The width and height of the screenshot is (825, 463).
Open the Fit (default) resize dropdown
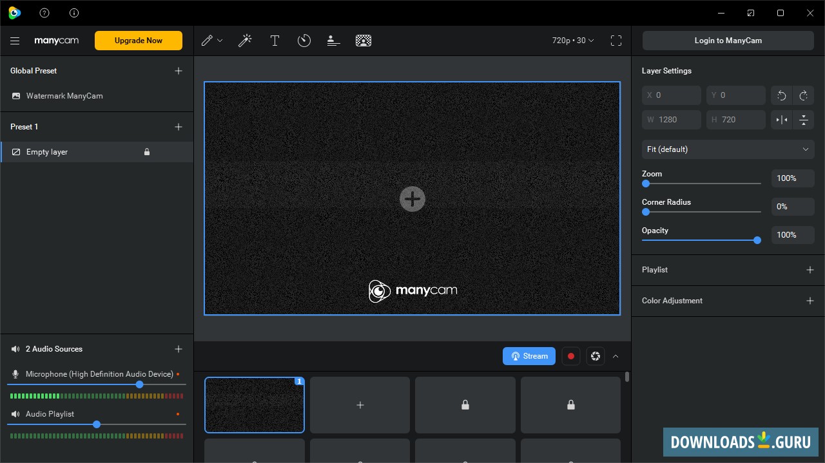[728, 149]
